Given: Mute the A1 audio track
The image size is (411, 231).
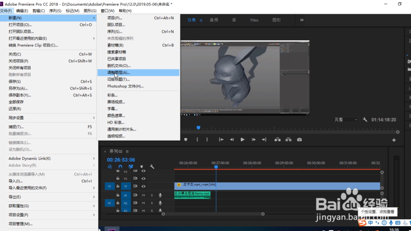Looking at the screenshot, I should (x=143, y=195).
